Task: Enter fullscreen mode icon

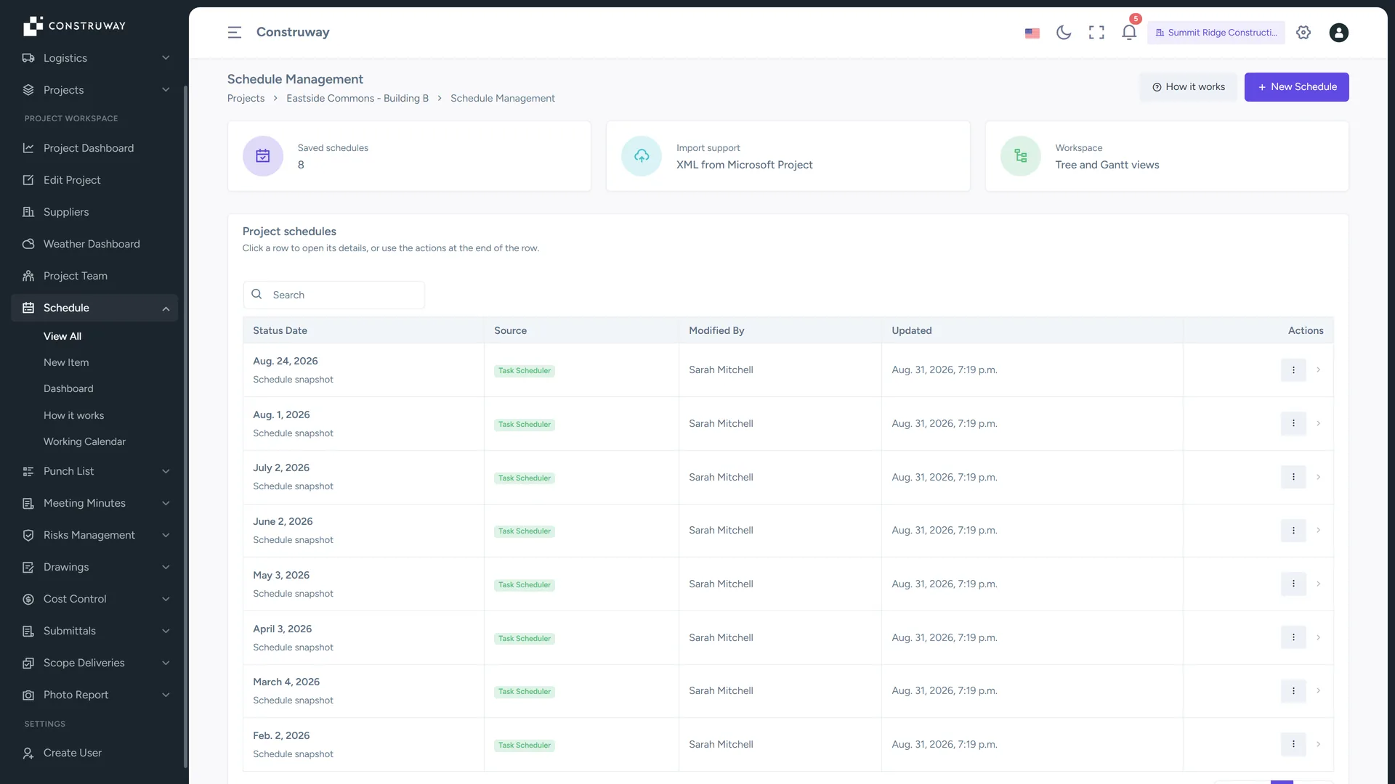Action: pyautogui.click(x=1096, y=33)
